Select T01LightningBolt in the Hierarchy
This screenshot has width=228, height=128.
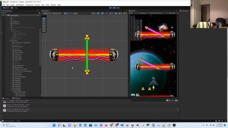click(20, 77)
